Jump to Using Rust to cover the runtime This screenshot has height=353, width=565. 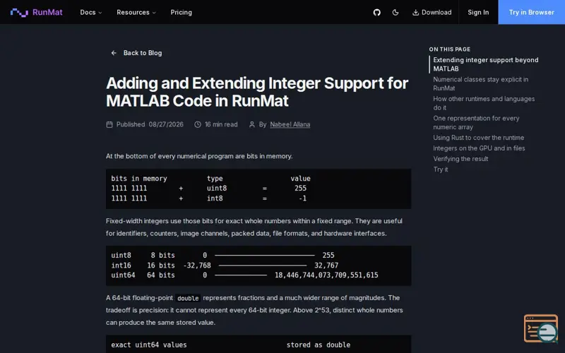tap(479, 138)
